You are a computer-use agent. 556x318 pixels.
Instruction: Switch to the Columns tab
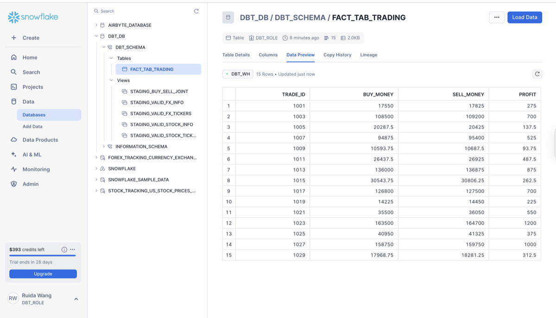click(268, 55)
